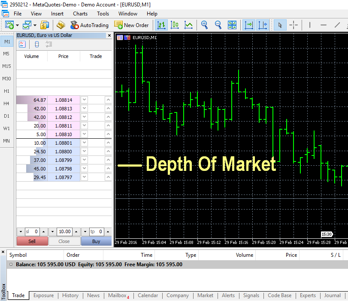Open the Window menu
The height and width of the screenshot is (301, 348).
point(128,14)
